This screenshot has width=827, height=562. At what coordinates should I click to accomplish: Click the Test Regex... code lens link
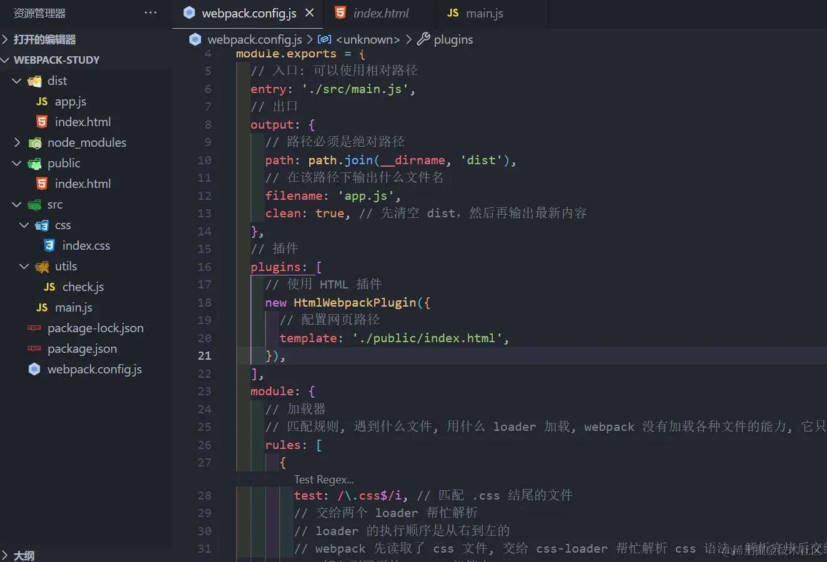pos(324,480)
